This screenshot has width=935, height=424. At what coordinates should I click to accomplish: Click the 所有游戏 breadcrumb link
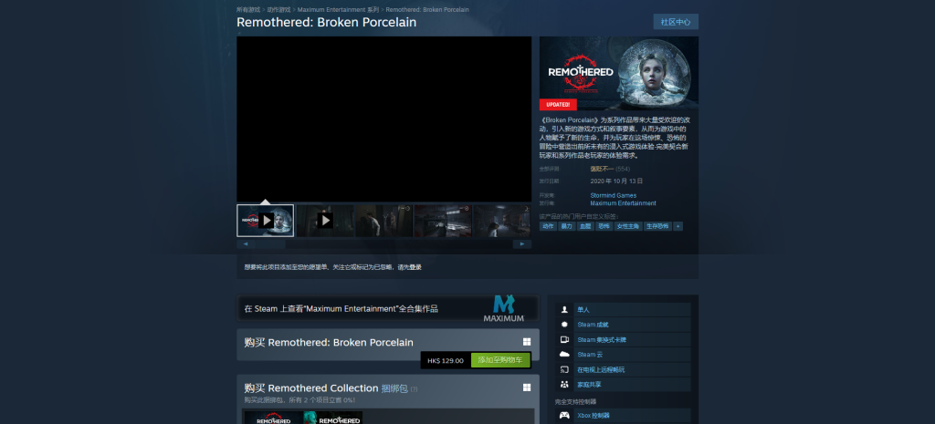tap(248, 9)
